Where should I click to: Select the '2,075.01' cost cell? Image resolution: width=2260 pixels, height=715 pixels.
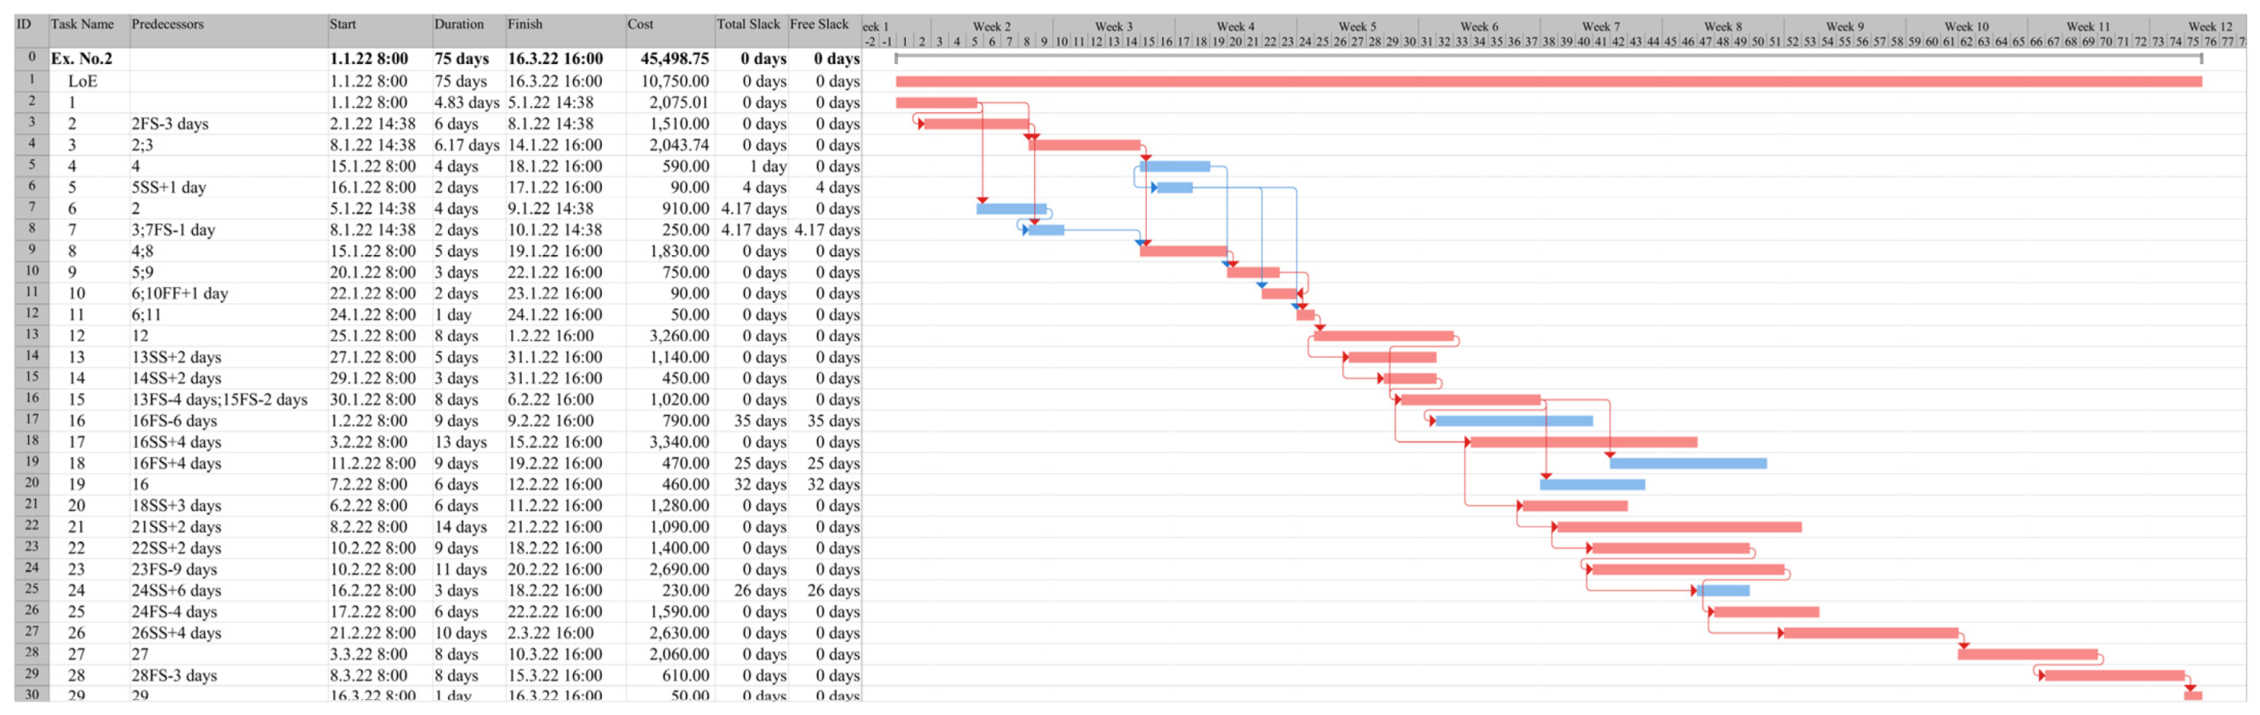(x=679, y=102)
